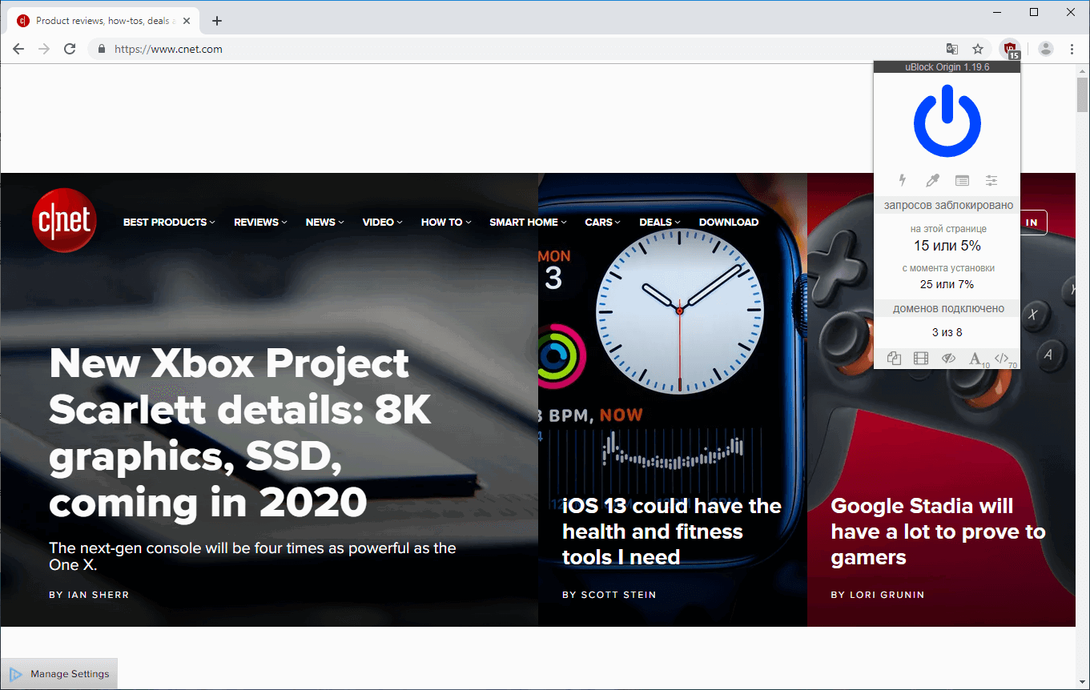This screenshot has width=1090, height=690.
Task: Disable JavaScript via uBlock code toggle
Action: tap(1002, 358)
